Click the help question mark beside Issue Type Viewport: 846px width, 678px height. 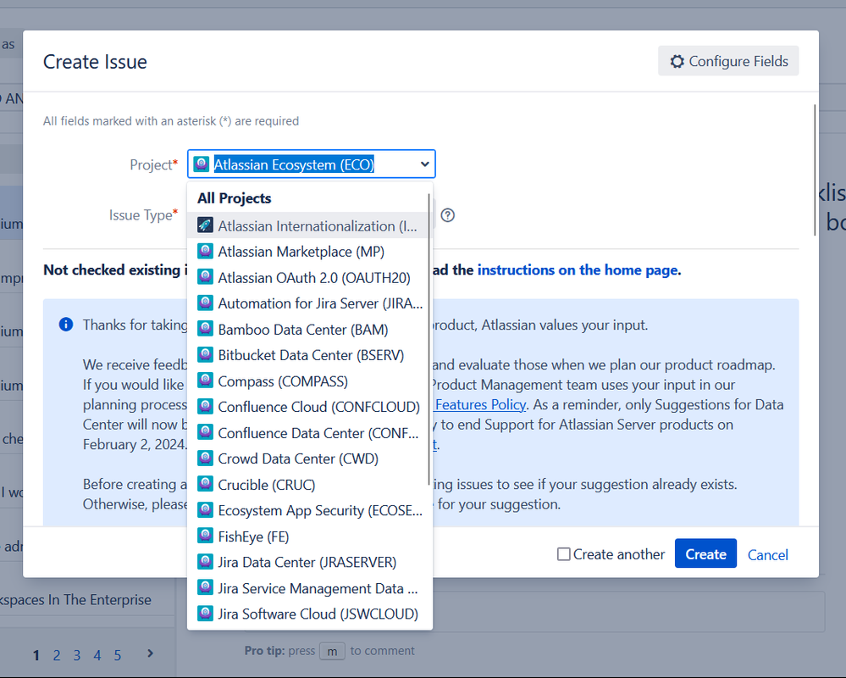447,215
